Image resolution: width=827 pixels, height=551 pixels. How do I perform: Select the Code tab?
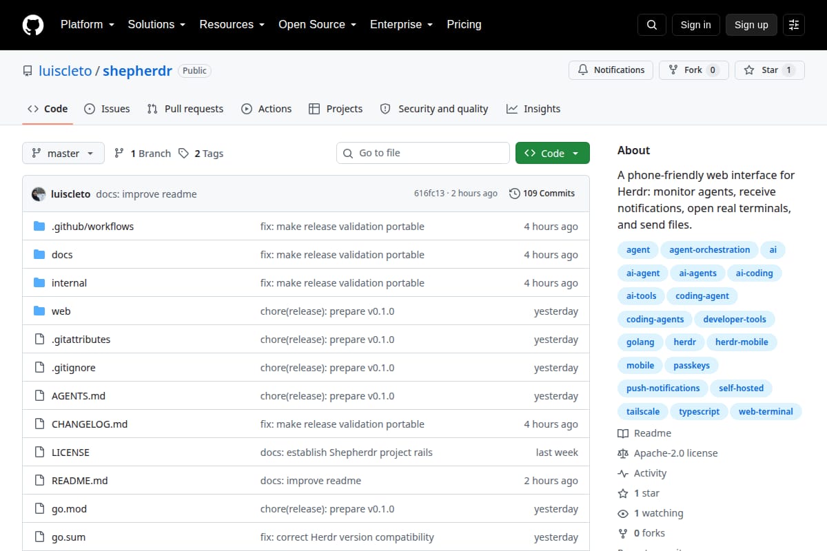[x=48, y=109]
